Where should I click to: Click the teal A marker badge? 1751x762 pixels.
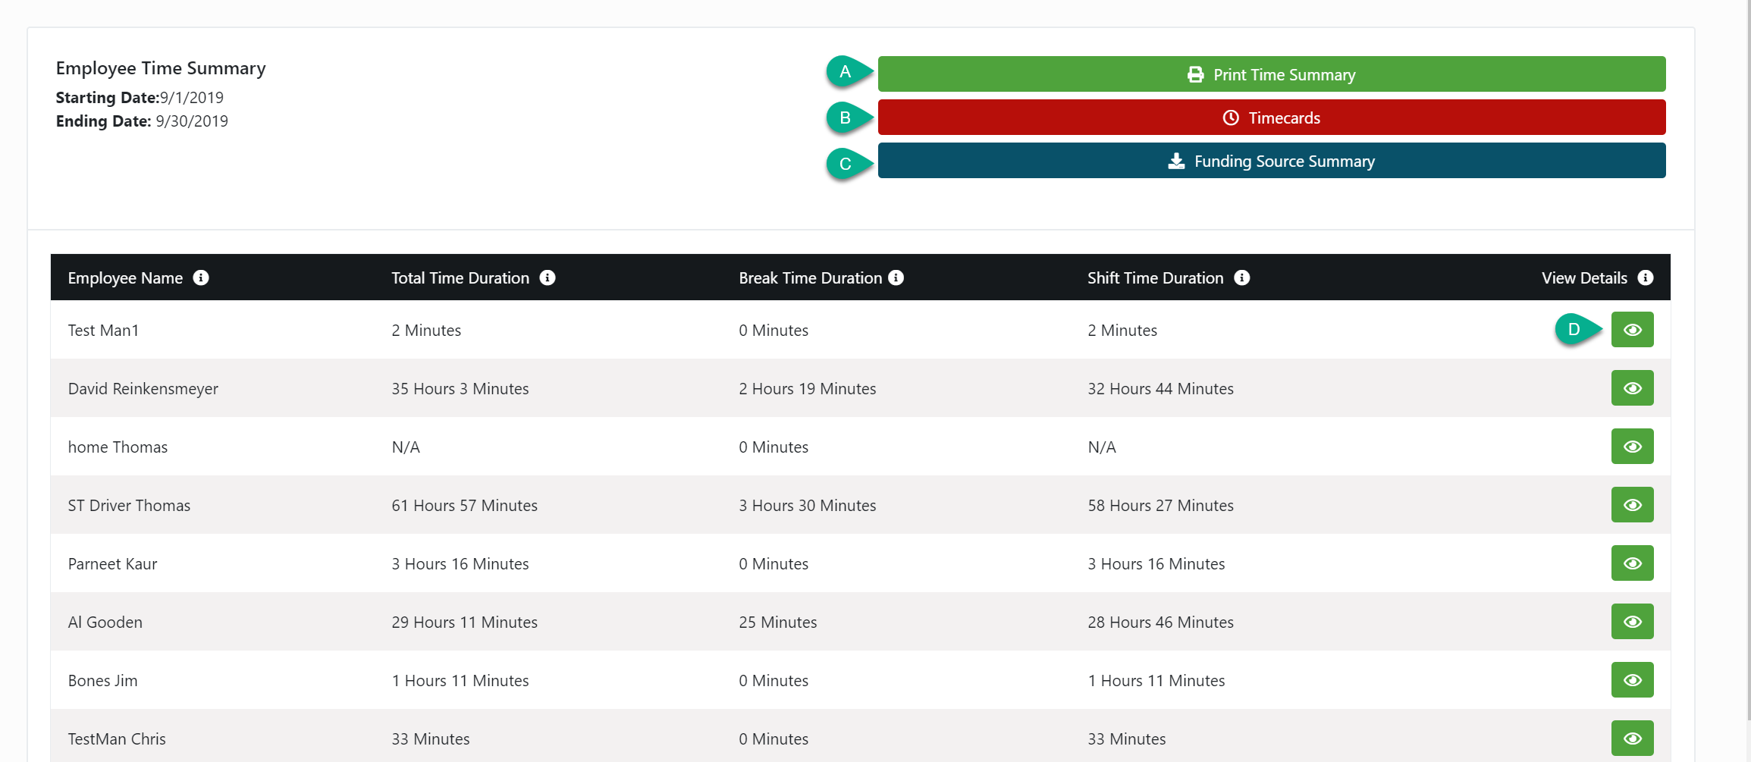click(x=846, y=72)
